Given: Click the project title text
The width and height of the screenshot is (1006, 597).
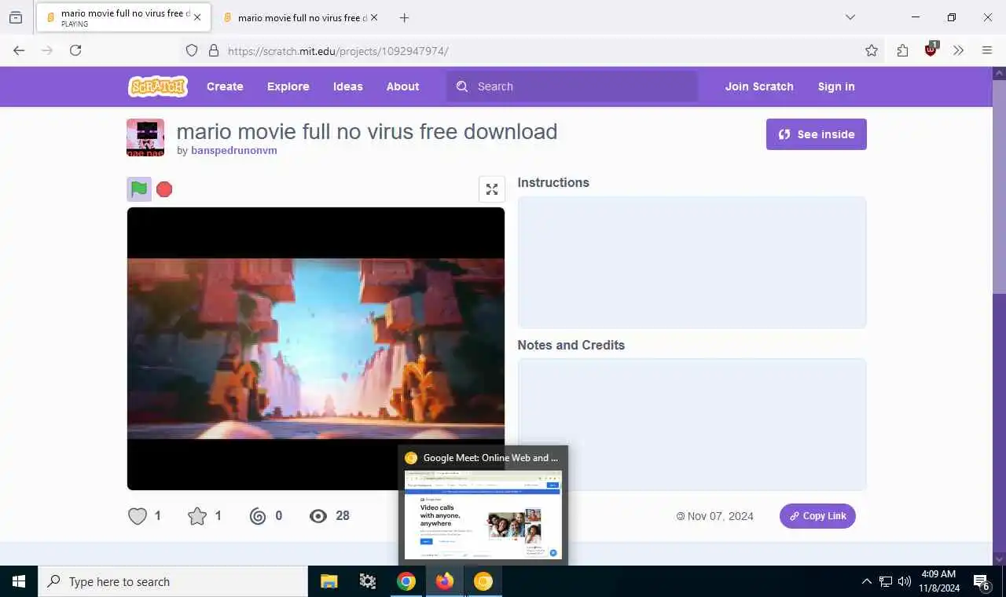Looking at the screenshot, I should point(367,131).
